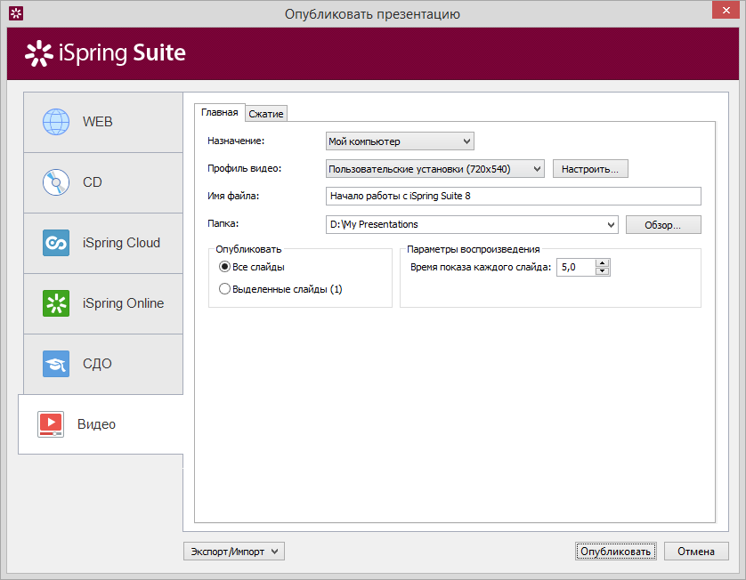
Task: Click the Настроить... button
Action: coord(590,169)
